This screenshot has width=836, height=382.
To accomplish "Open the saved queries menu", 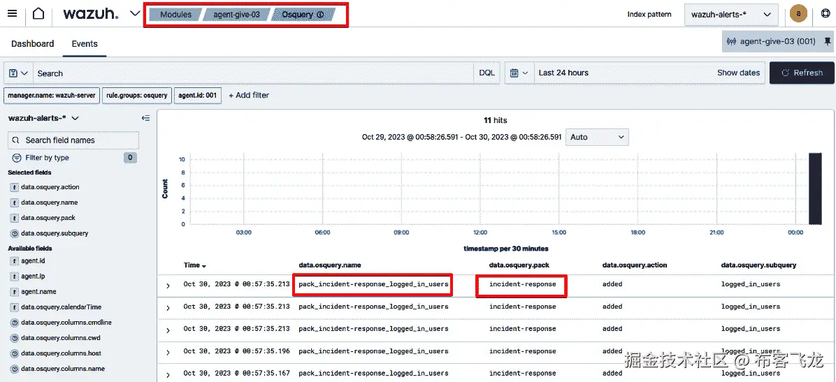I will (19, 73).
